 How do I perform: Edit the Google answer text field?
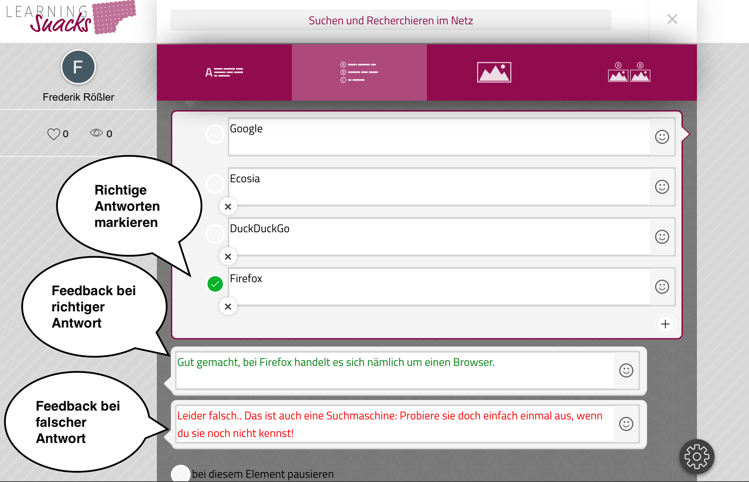pos(439,137)
